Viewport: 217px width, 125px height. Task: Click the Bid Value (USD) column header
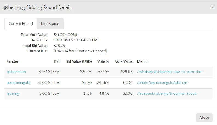(79, 62)
